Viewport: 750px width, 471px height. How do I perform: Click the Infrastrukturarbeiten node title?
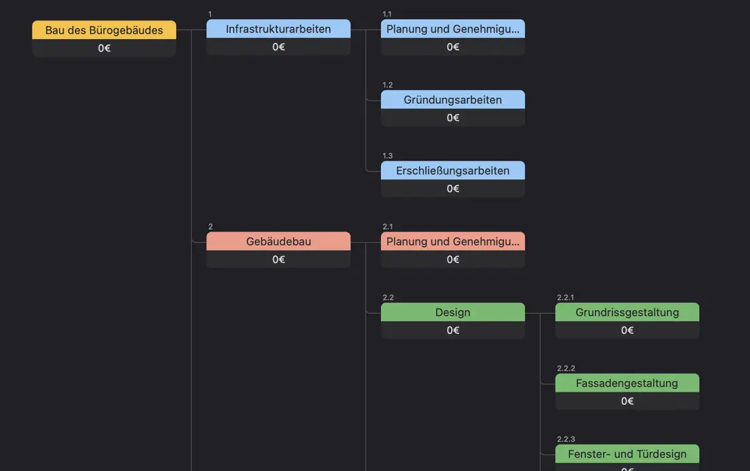[x=278, y=29]
